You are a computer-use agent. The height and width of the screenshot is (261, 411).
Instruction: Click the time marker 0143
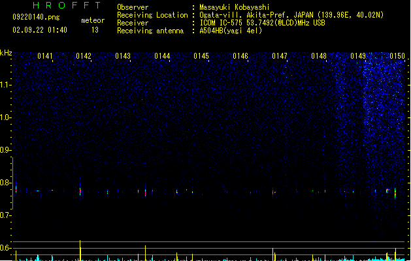(x=123, y=56)
